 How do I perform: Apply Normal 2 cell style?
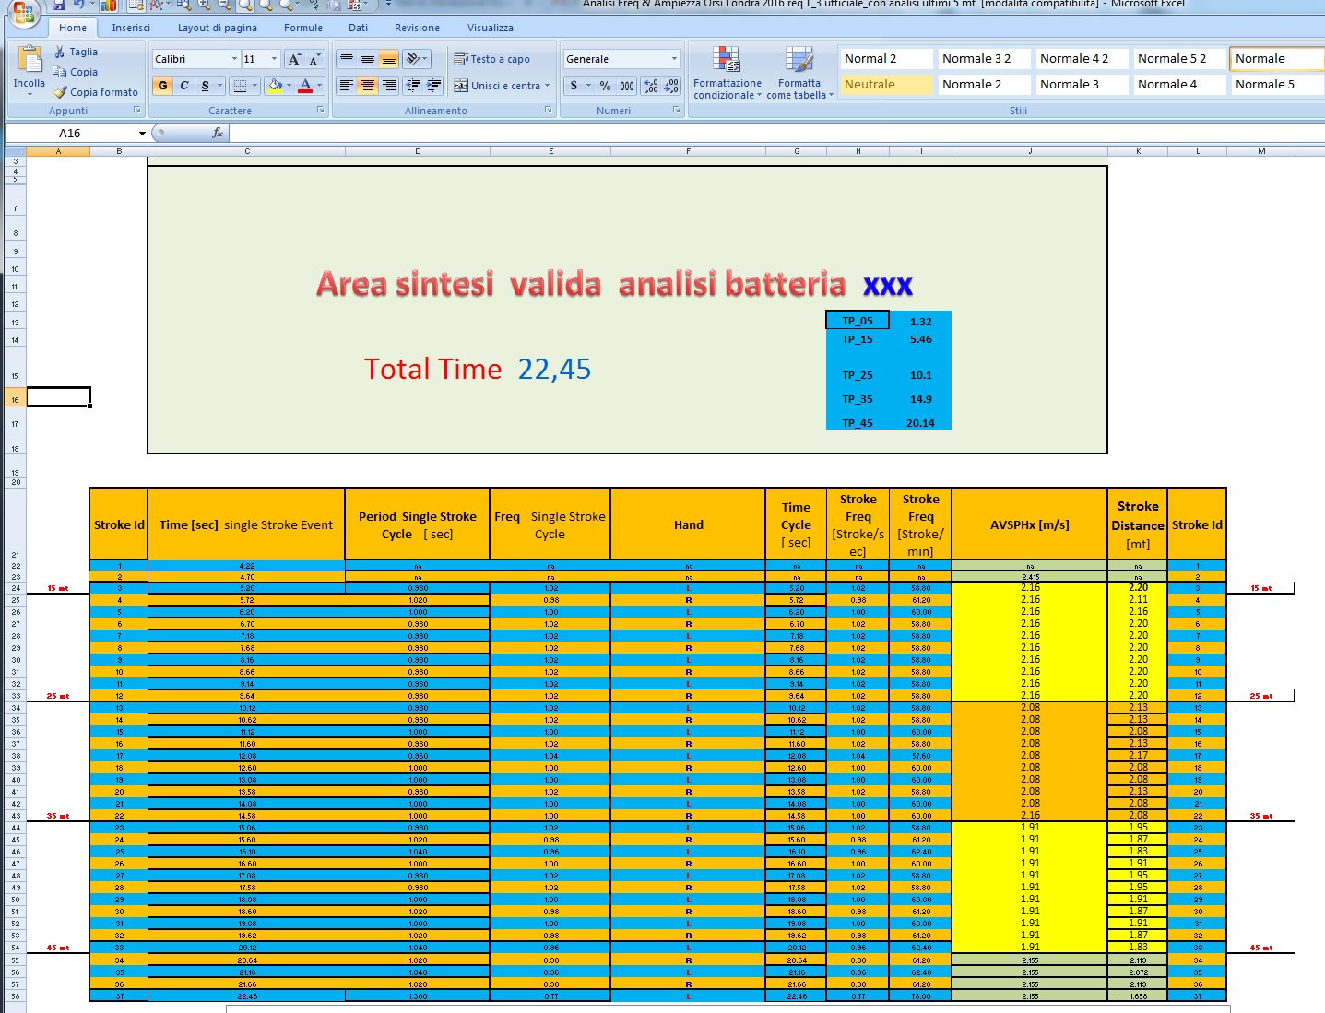point(885,58)
